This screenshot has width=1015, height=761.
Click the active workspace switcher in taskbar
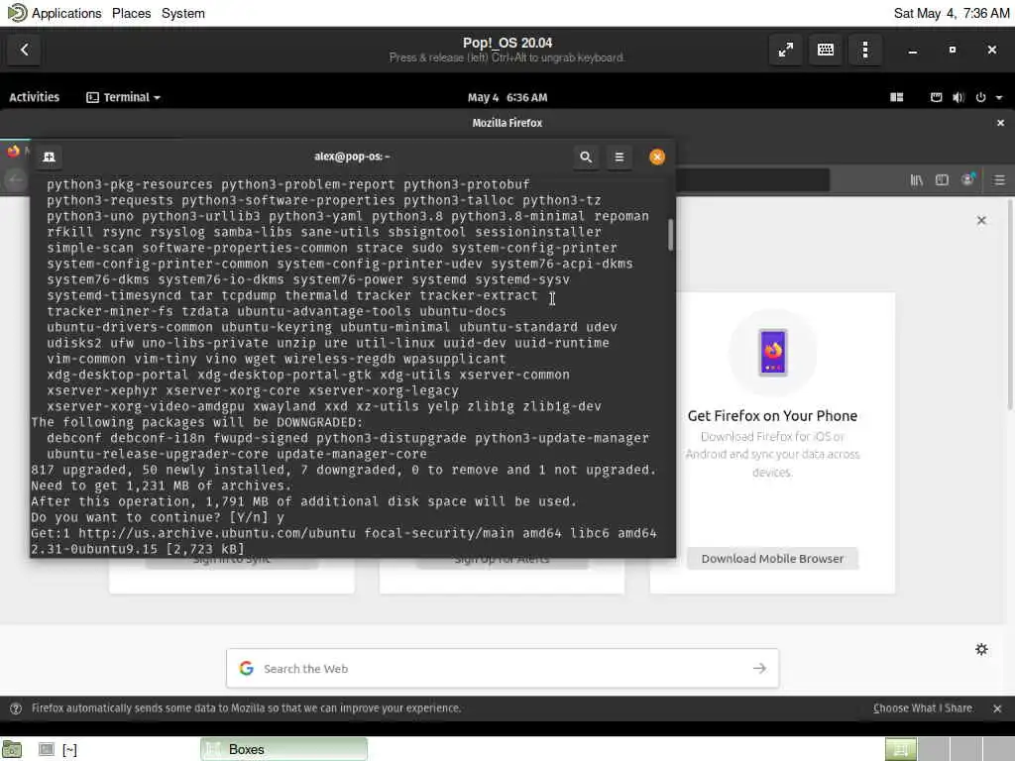pyautogui.click(x=900, y=749)
